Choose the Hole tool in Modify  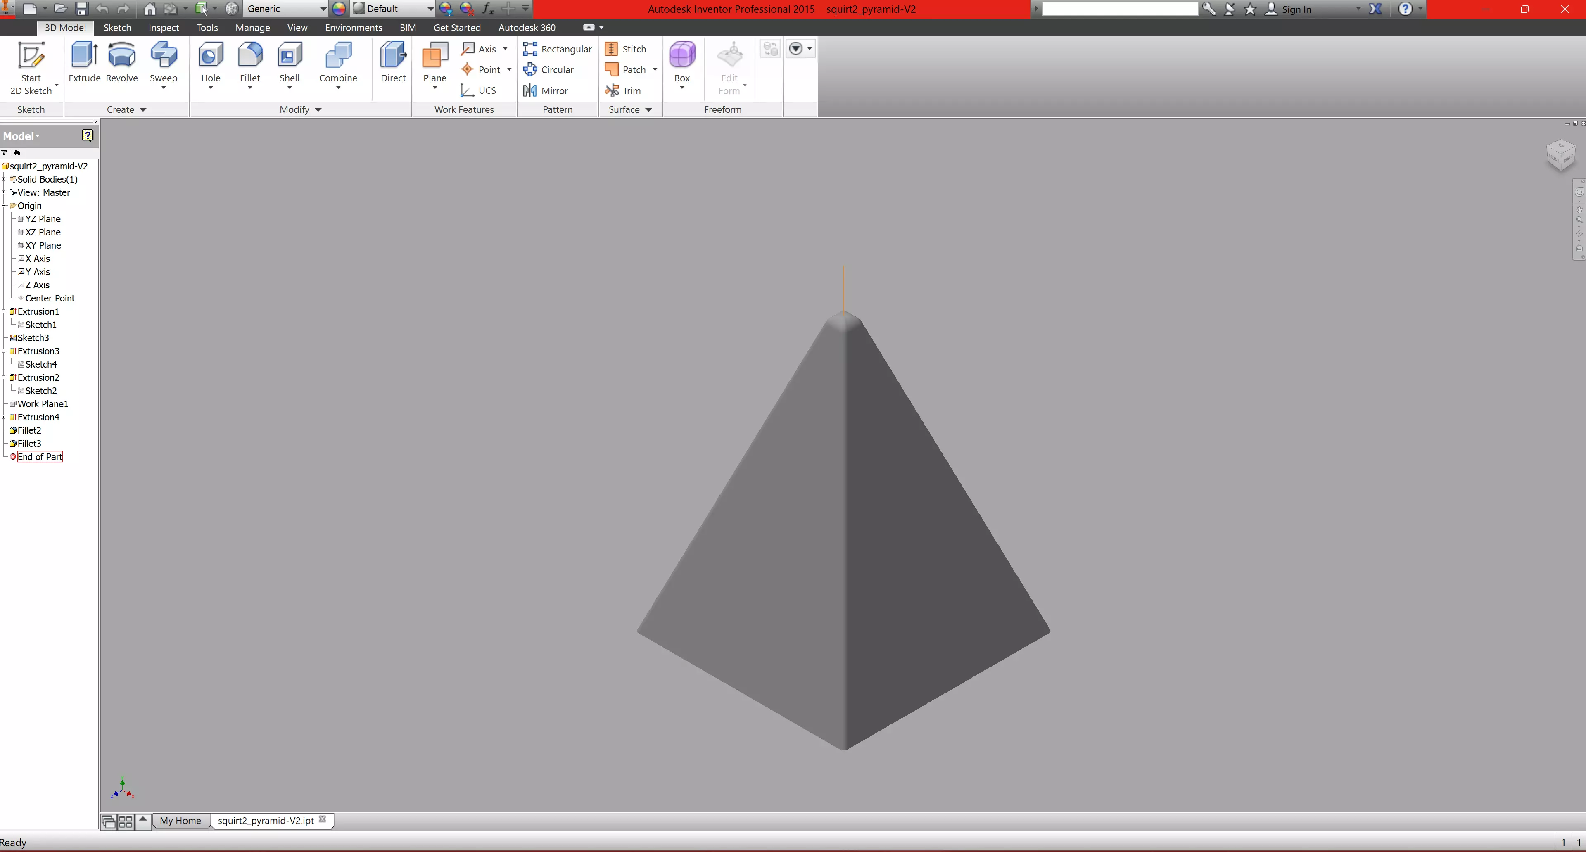[x=211, y=65]
